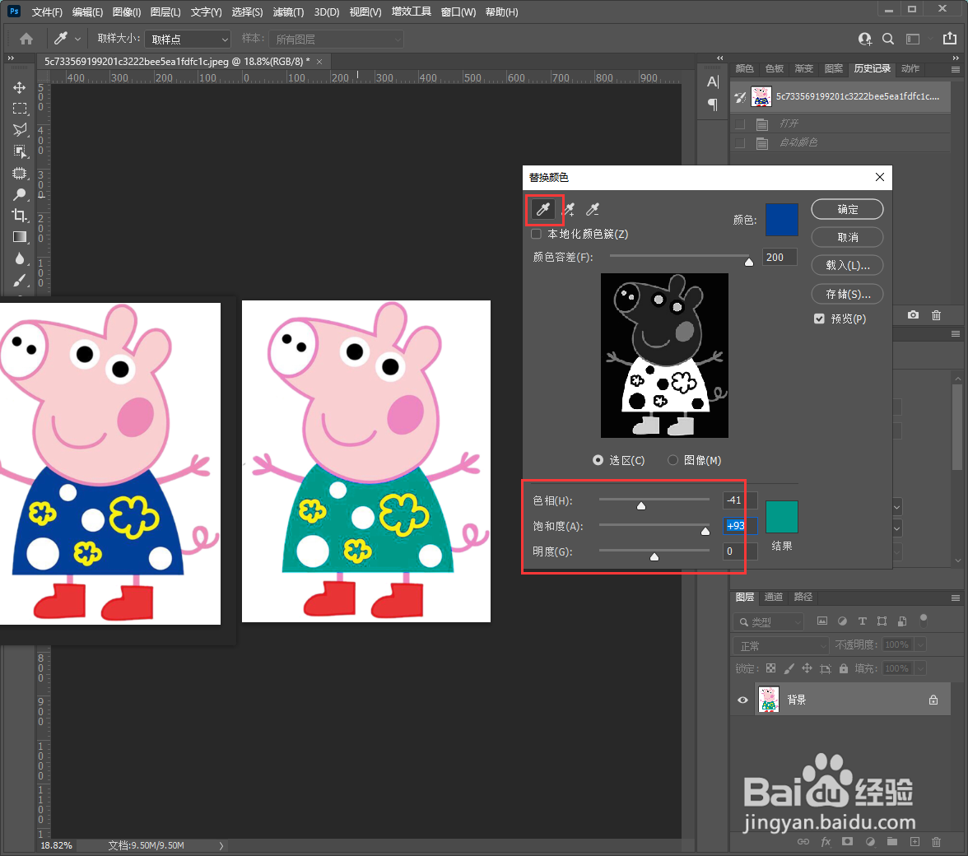Choose the Add to Sample eyedropper

pyautogui.click(x=569, y=209)
